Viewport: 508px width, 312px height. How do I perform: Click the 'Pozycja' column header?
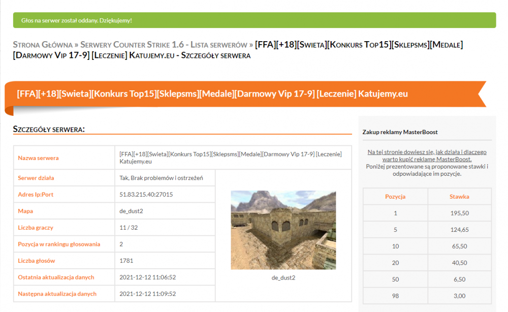[x=395, y=196]
